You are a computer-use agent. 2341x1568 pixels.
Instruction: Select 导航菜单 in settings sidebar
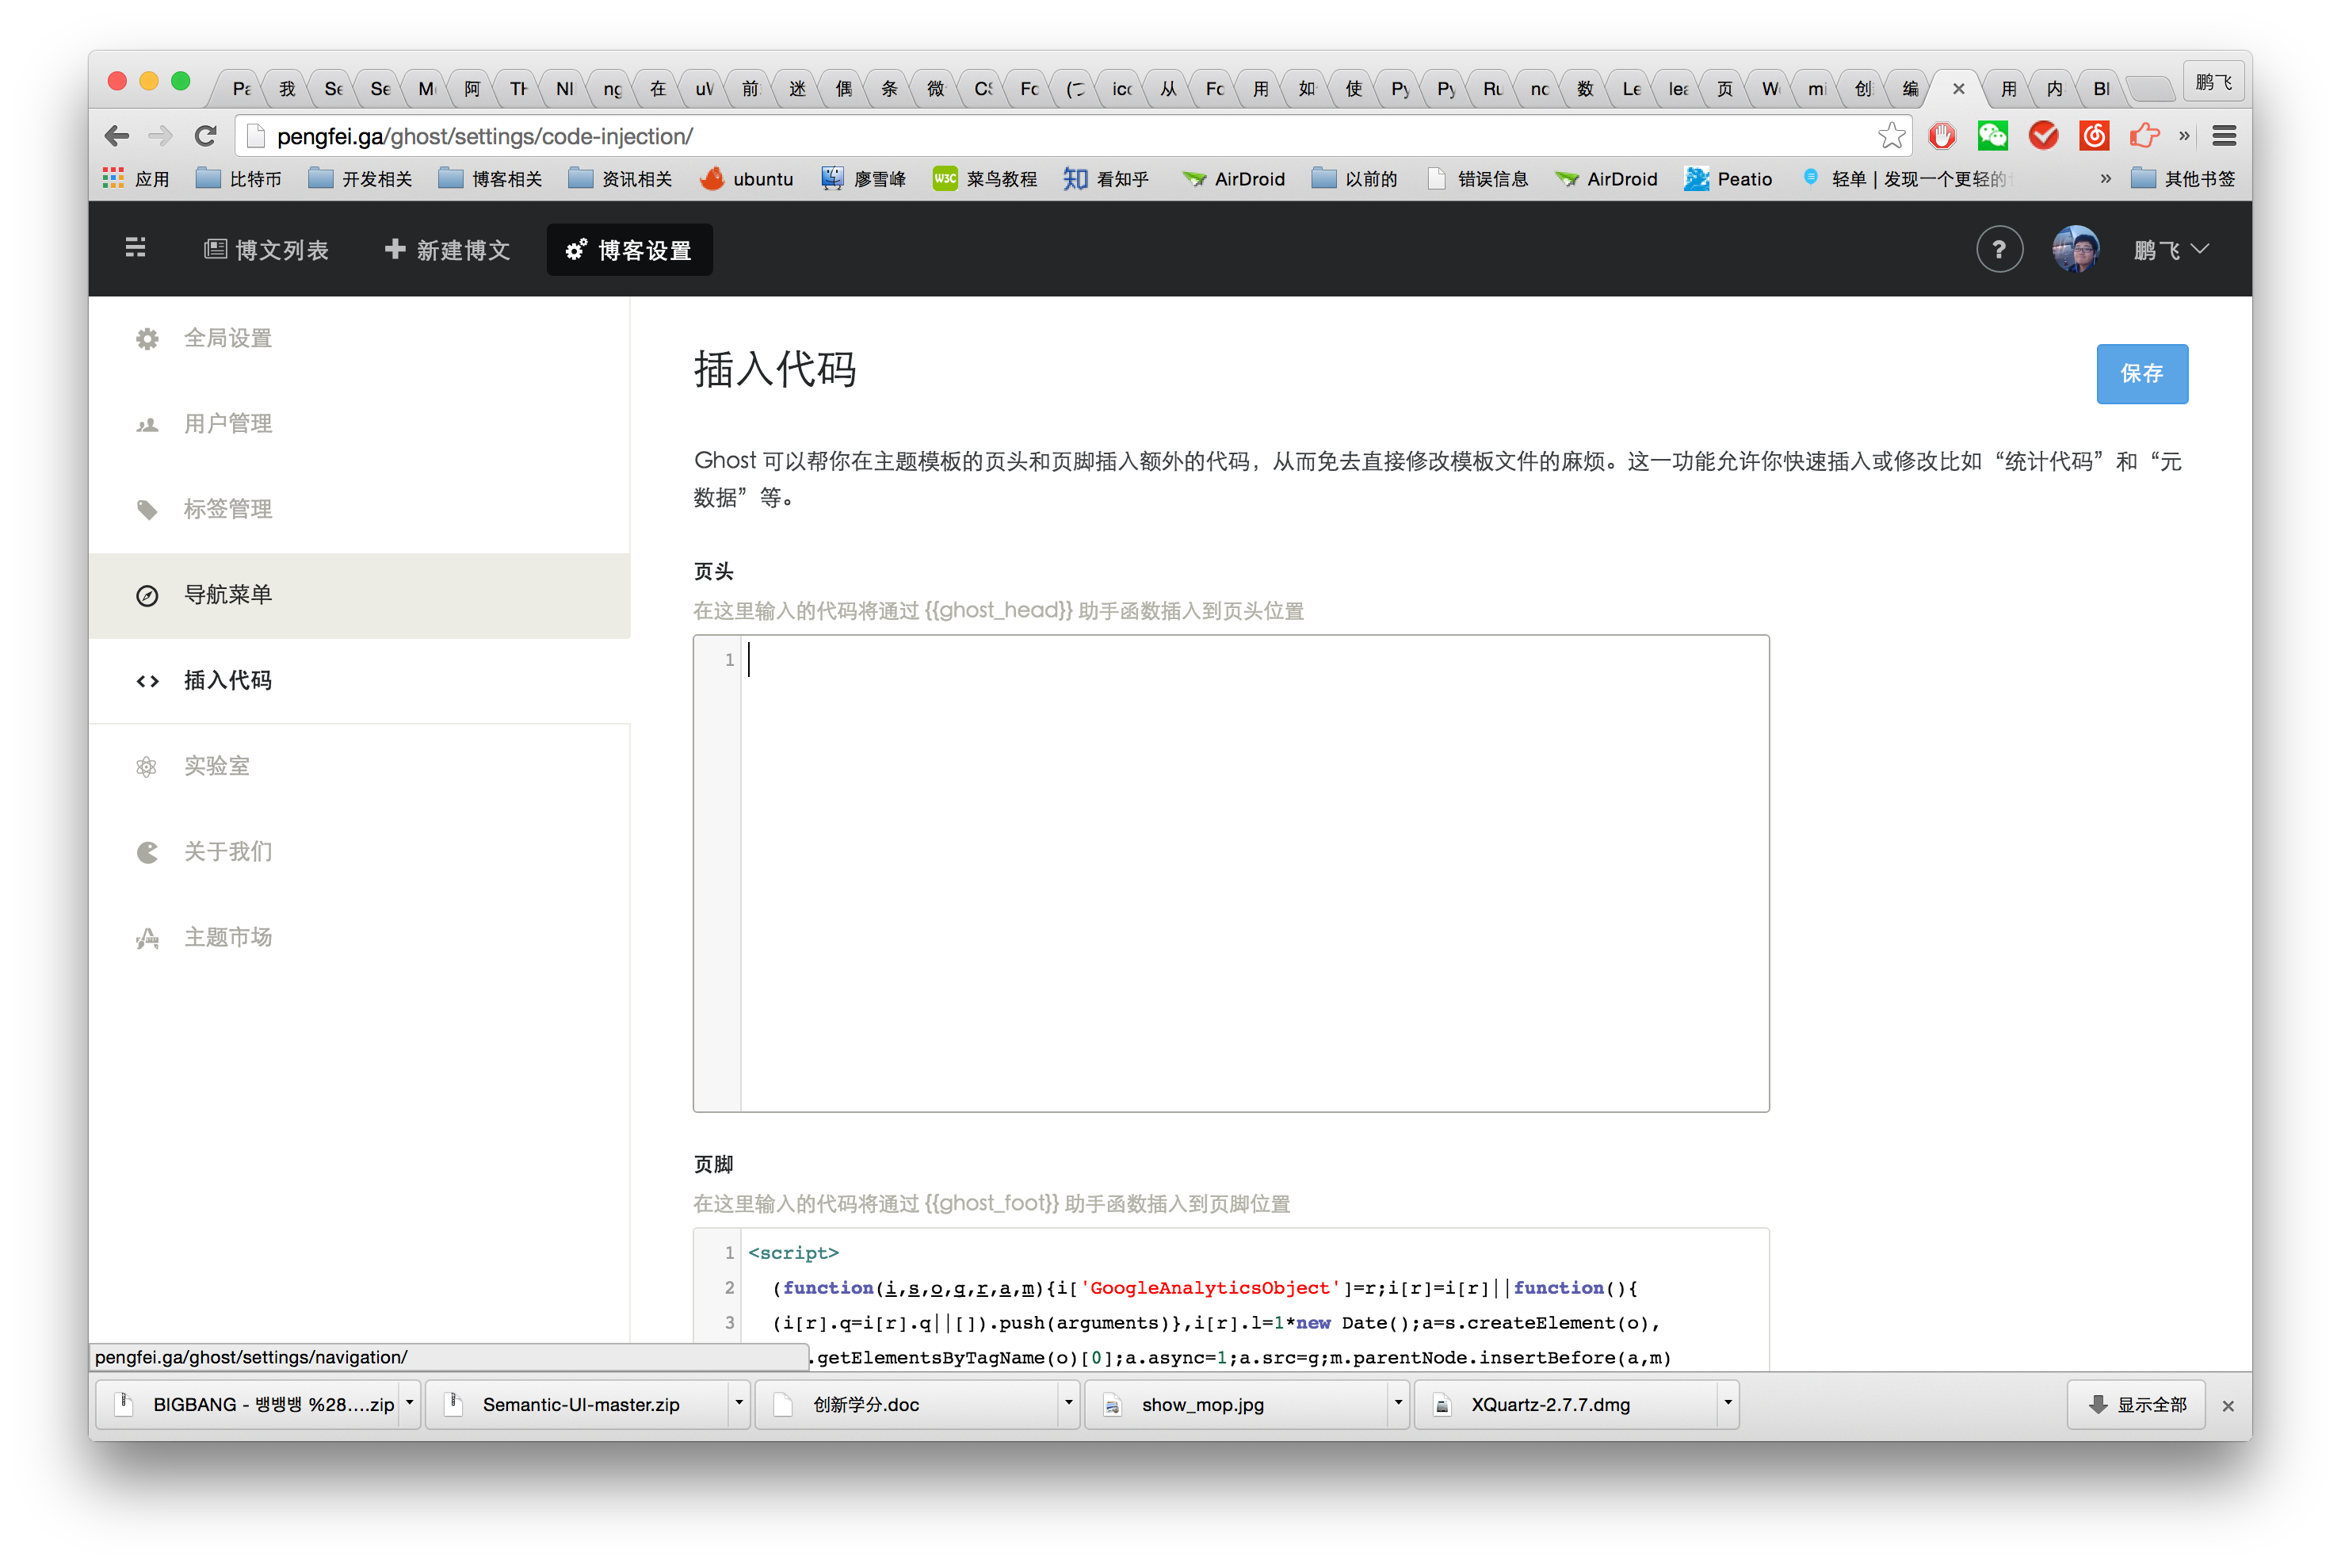[228, 595]
